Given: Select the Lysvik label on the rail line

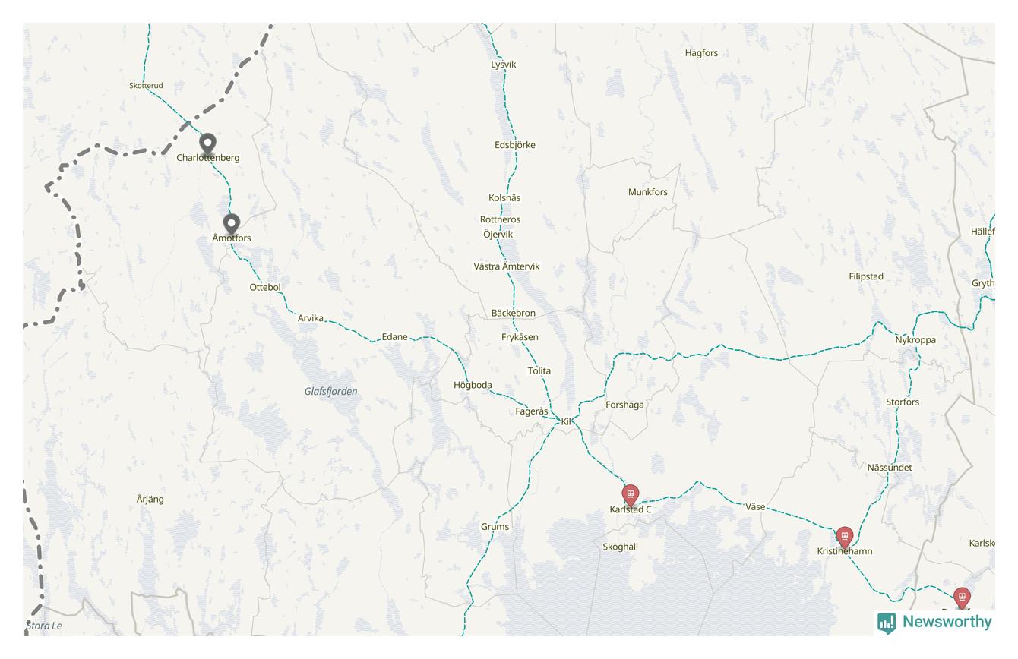Looking at the screenshot, I should pyautogui.click(x=503, y=65).
